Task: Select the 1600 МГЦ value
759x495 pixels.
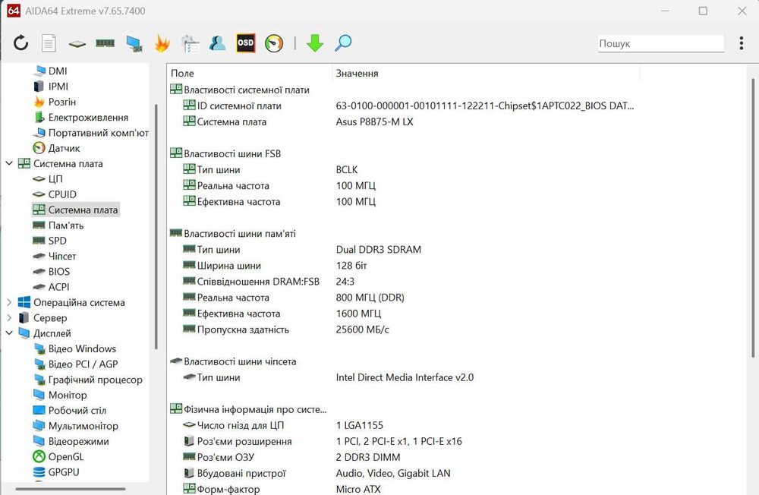Action: pyautogui.click(x=358, y=314)
